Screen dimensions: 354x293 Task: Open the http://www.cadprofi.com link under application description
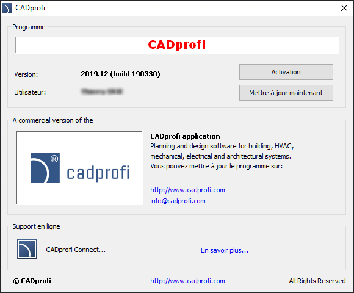pos(187,190)
